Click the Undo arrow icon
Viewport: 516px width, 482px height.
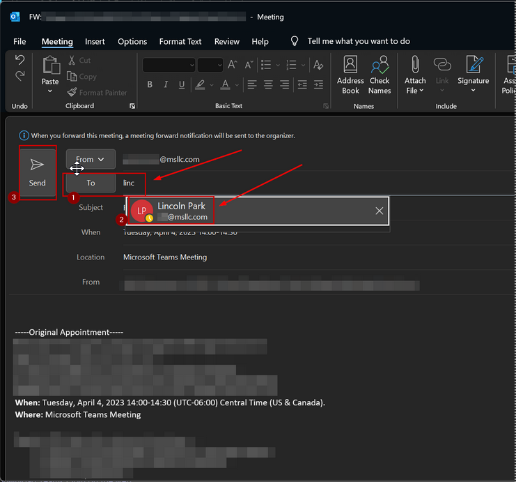19,60
